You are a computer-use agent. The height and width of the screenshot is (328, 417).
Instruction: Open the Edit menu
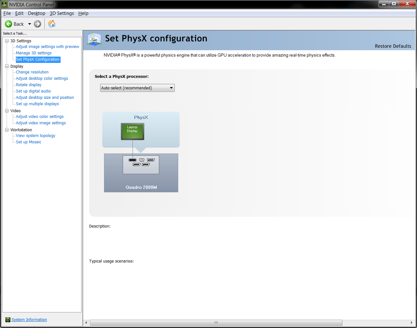19,13
